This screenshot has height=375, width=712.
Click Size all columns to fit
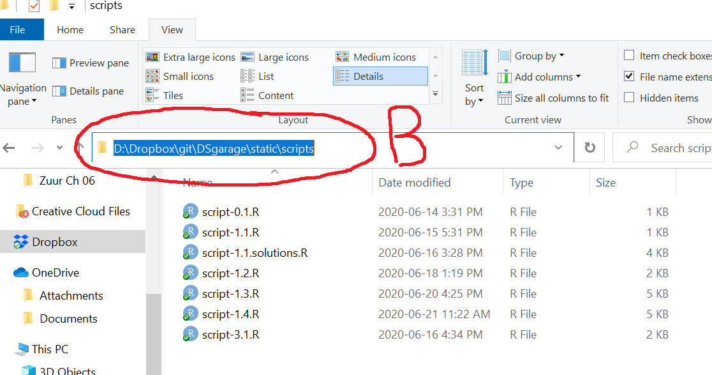(x=553, y=98)
